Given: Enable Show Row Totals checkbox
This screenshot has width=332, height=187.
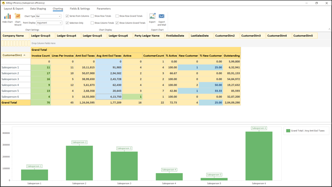Looking at the screenshot, I should tap(92, 16).
